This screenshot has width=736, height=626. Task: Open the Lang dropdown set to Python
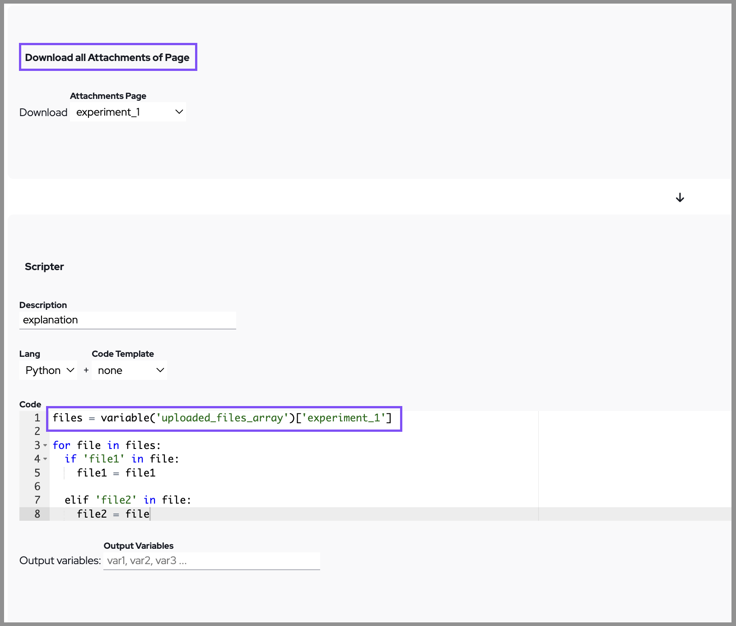[x=49, y=370]
